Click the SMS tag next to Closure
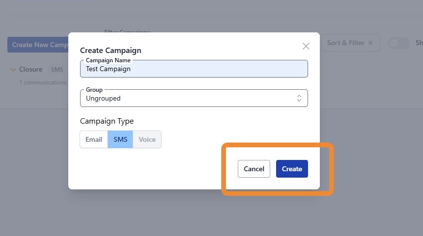Viewport: 423px width, 236px height. [x=57, y=70]
